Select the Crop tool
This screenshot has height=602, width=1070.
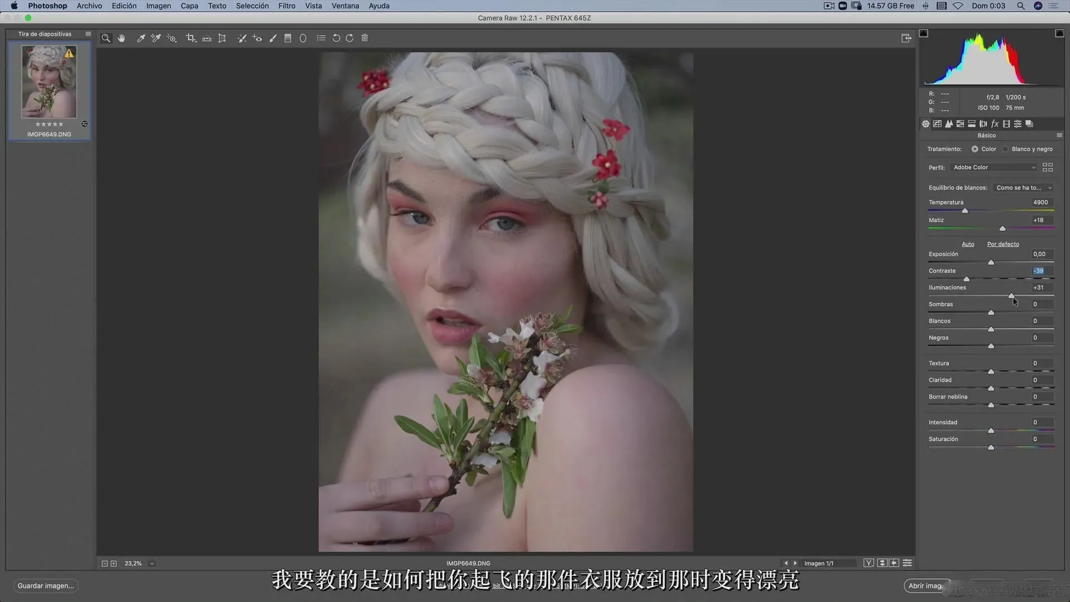[x=191, y=38]
